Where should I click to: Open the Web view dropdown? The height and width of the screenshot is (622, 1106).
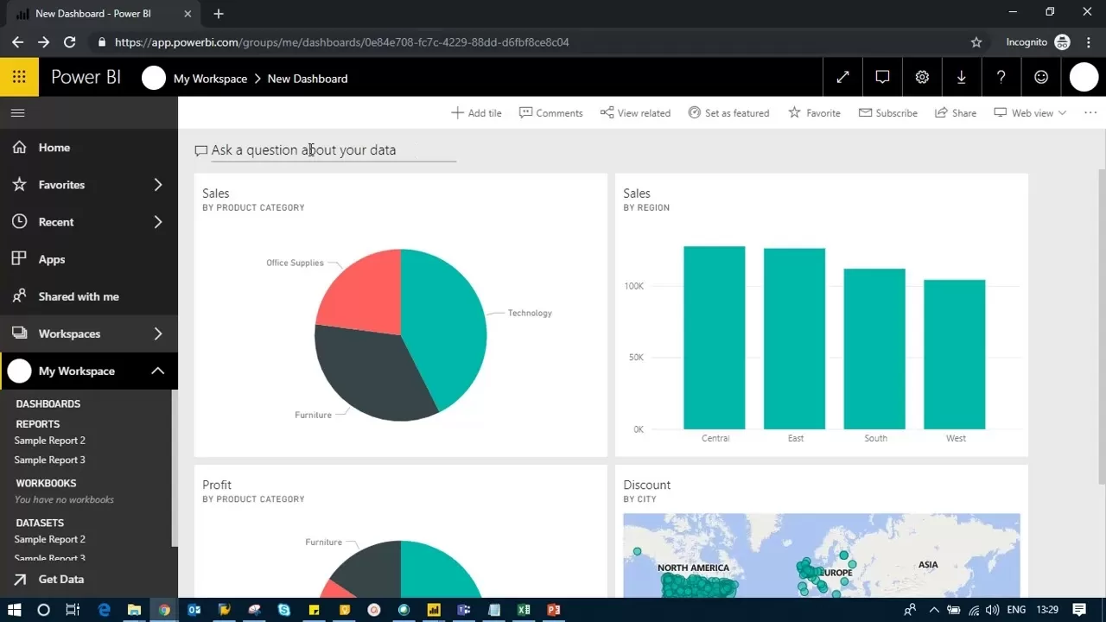point(1029,112)
